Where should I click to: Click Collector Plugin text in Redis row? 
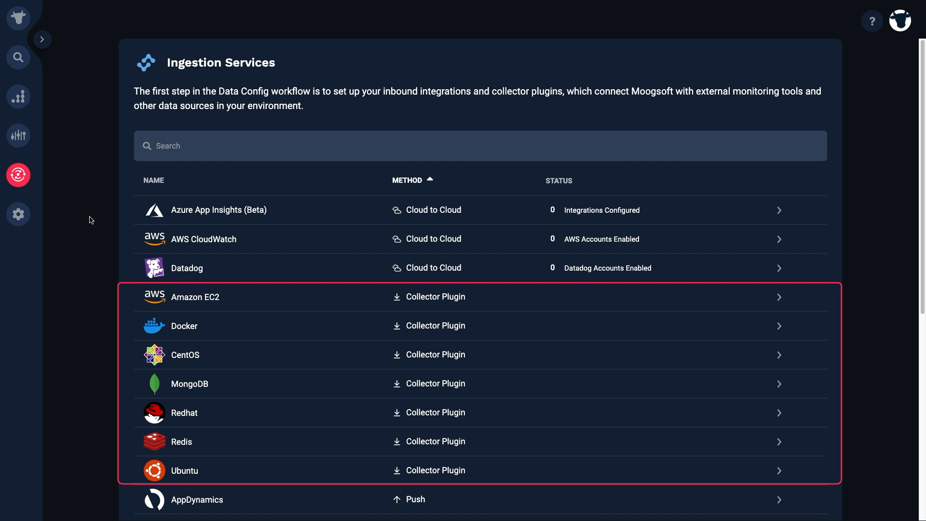coord(436,441)
